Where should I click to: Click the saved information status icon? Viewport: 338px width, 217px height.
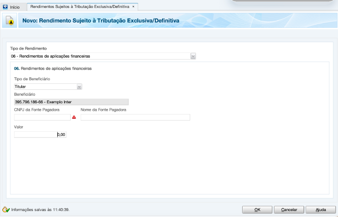6,209
